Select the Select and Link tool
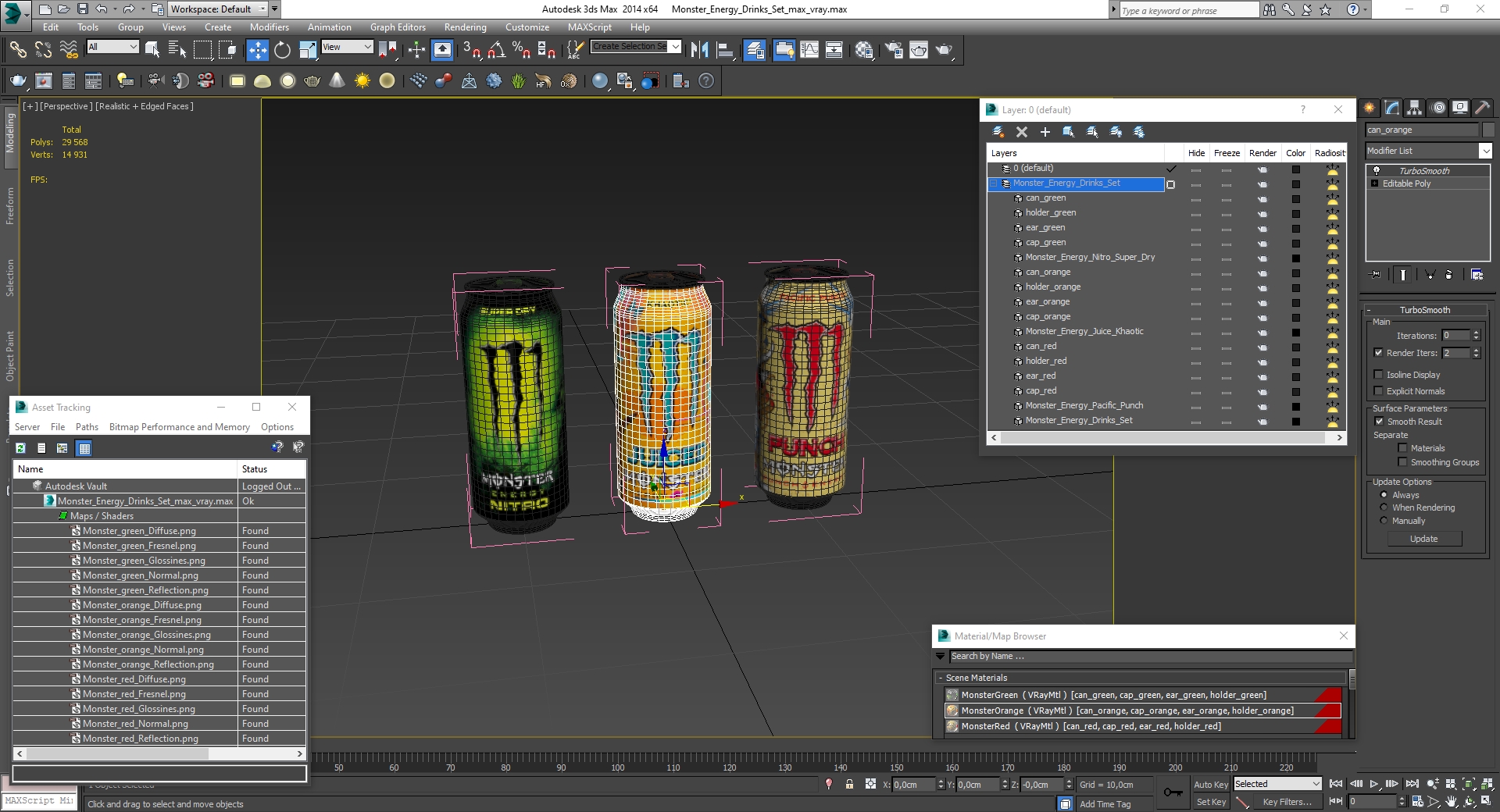 [17, 50]
